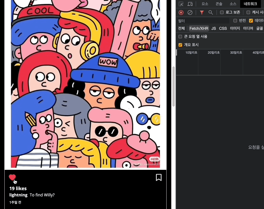This screenshot has width=264, height=209.
Task: Click the page vertical scrollbar thumb
Action: point(173,87)
